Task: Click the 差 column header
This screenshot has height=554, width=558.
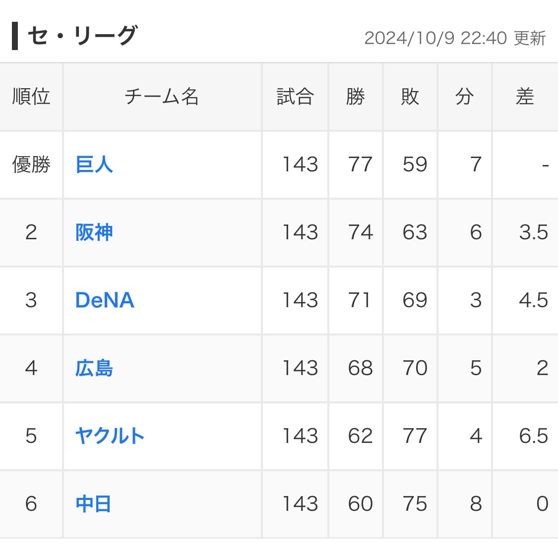Action: pos(525,97)
